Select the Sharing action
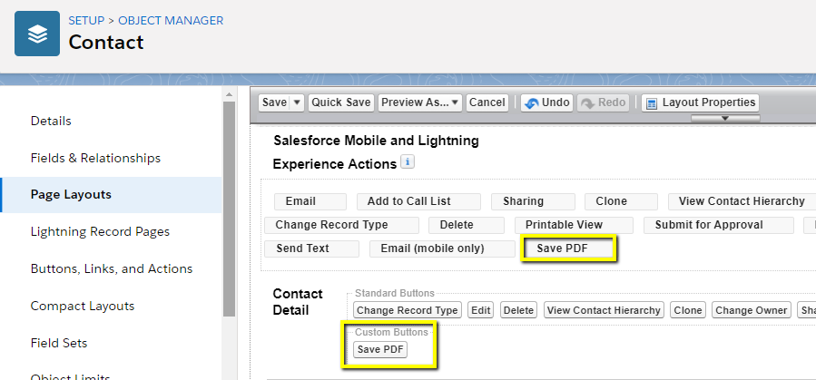The width and height of the screenshot is (816, 380). coord(533,201)
